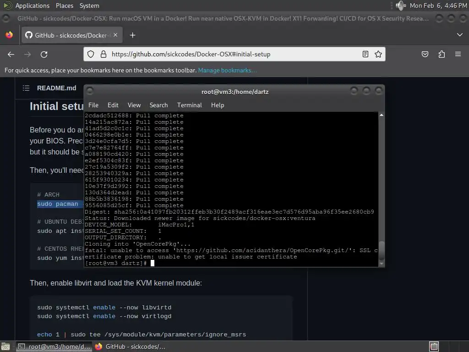Open the terminal File menu

pyautogui.click(x=93, y=105)
